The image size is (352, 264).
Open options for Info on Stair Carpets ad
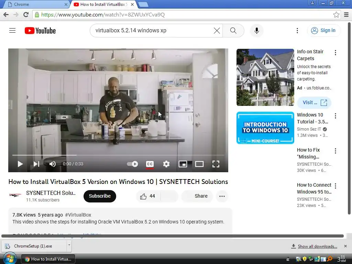(335, 53)
